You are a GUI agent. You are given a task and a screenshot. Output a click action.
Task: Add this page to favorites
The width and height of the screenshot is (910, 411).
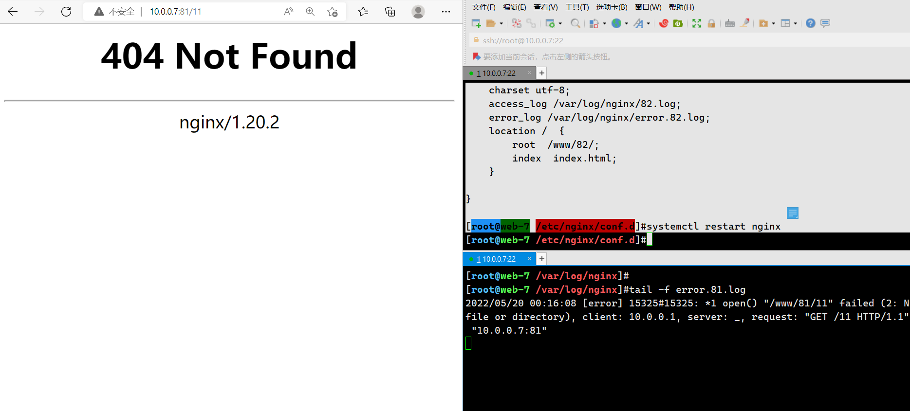click(x=333, y=12)
